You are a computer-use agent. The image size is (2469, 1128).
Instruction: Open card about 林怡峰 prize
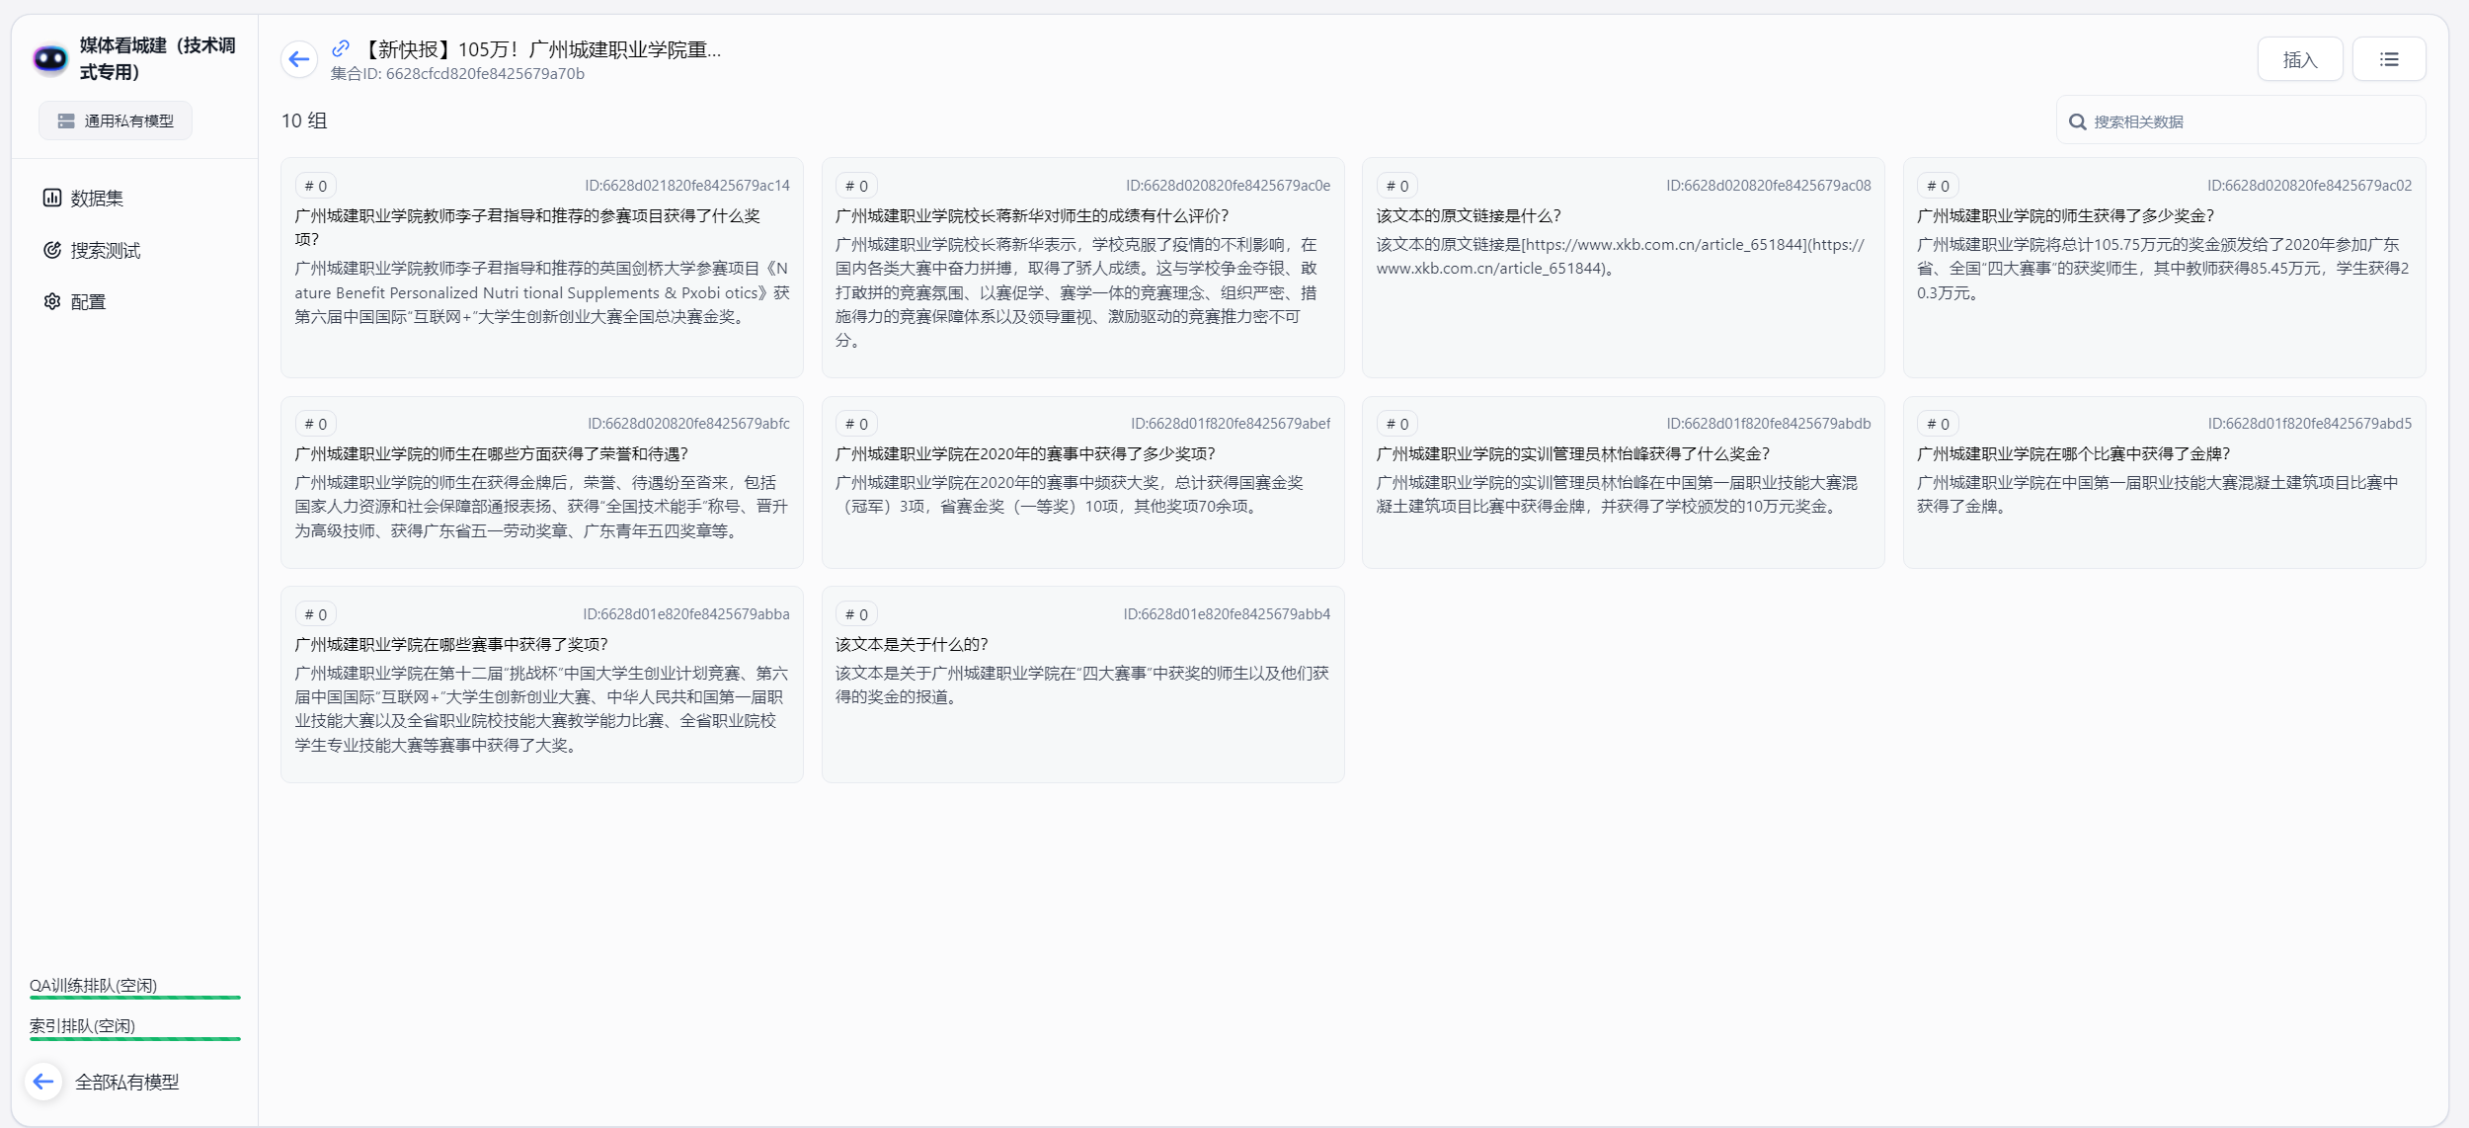(1622, 482)
